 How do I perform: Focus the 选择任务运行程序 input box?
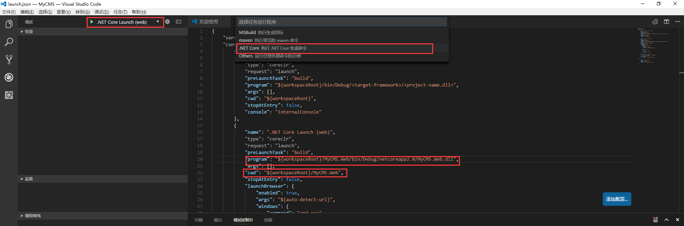pyautogui.click(x=342, y=22)
